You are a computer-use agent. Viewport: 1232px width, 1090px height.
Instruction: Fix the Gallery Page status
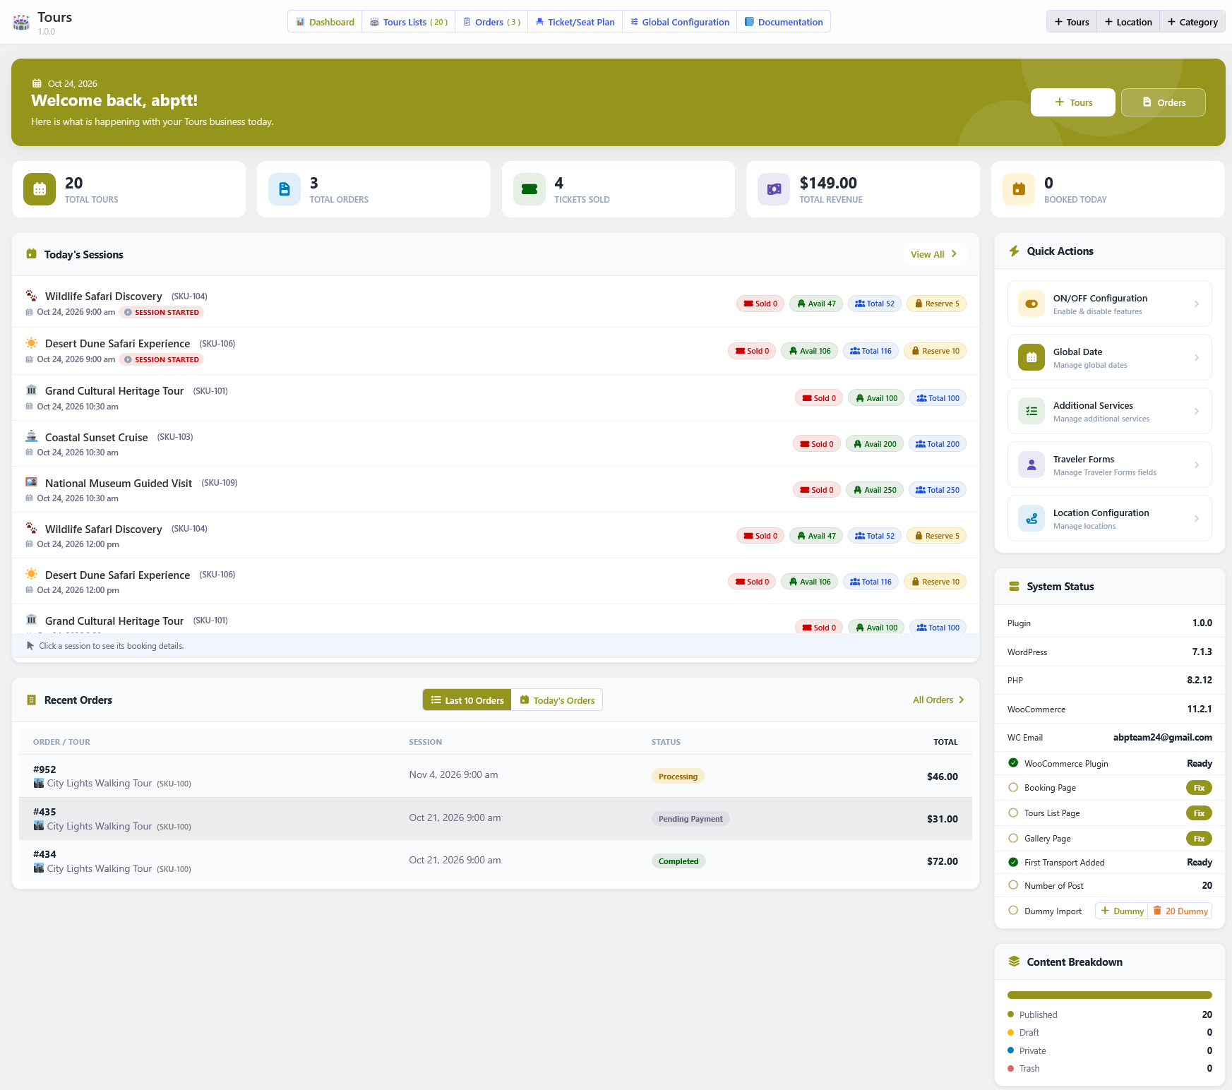point(1199,838)
